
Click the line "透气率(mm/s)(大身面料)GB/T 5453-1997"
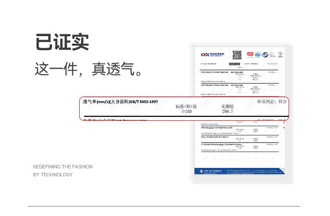tap(121, 102)
